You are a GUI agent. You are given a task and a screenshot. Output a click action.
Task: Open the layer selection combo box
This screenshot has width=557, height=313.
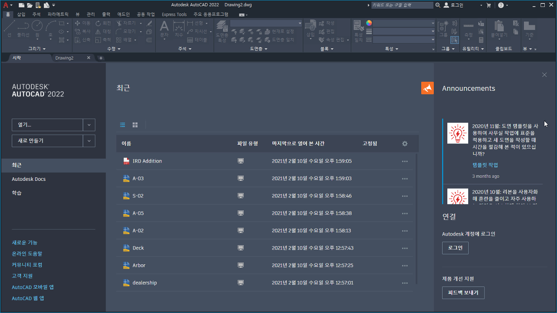click(266, 23)
